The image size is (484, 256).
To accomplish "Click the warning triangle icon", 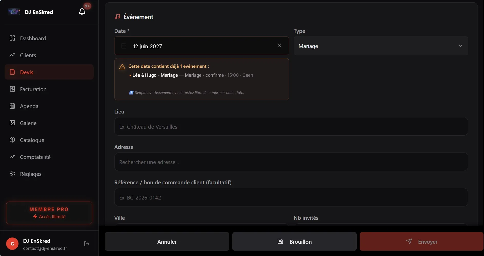I will [122, 67].
